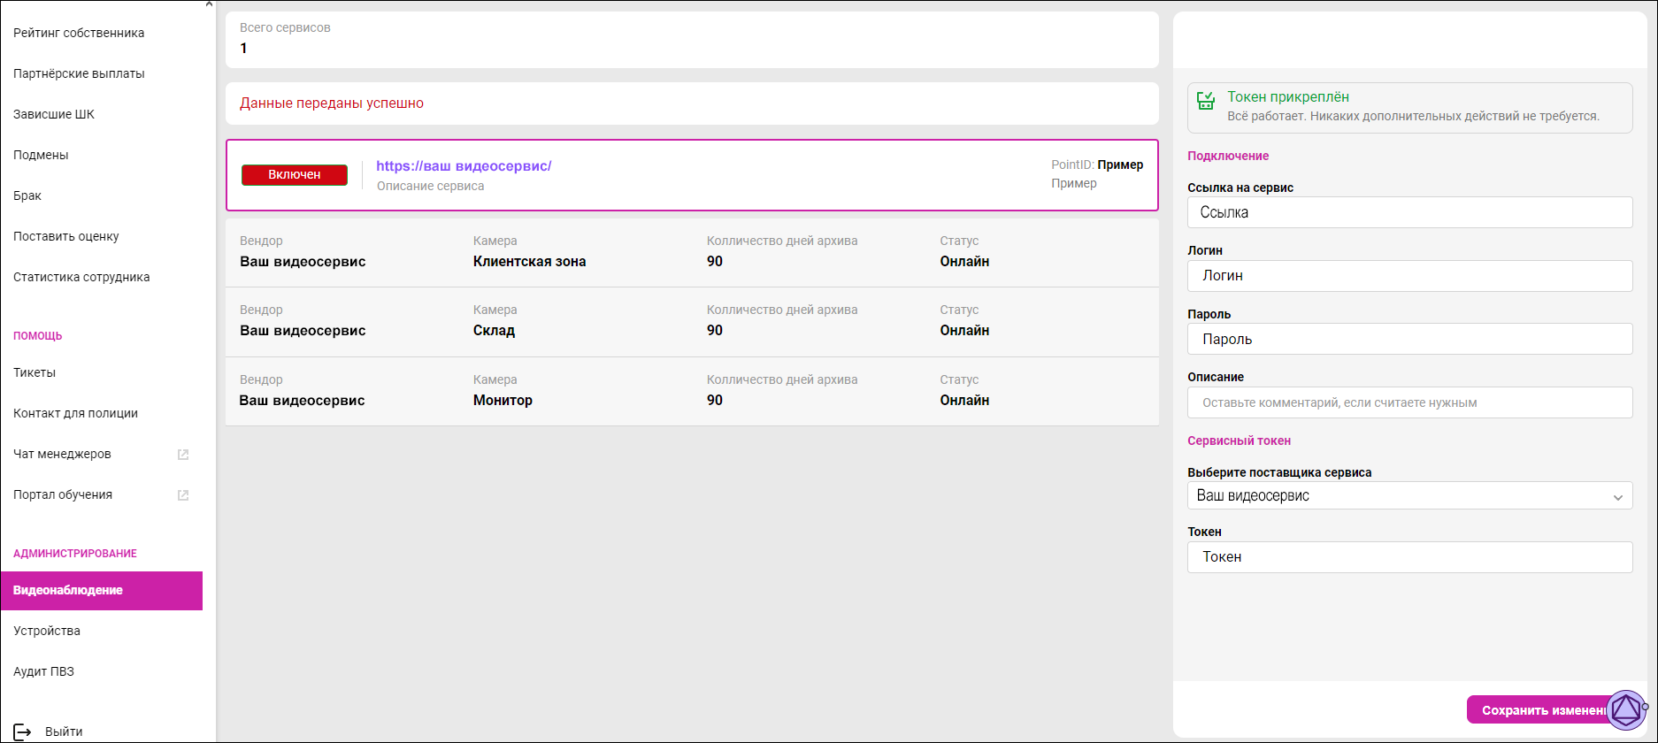Focus the Ссылка на сервис input field
The height and width of the screenshot is (743, 1658).
[x=1409, y=212]
